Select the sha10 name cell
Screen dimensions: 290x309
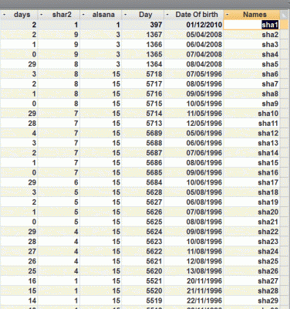[x=251, y=114]
